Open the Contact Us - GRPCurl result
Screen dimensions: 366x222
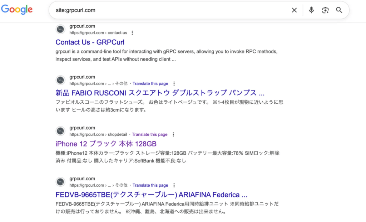[90, 42]
